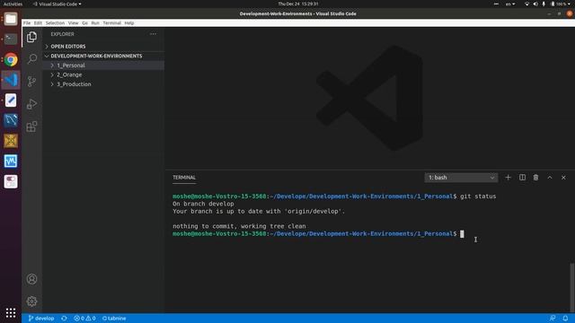Close the terminal panel
This screenshot has width=575, height=323.
tap(563, 178)
